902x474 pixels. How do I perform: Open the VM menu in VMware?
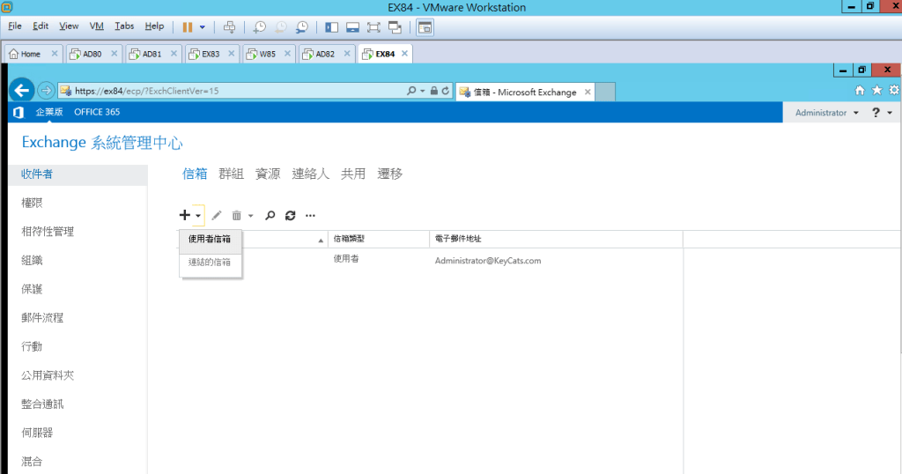point(96,26)
